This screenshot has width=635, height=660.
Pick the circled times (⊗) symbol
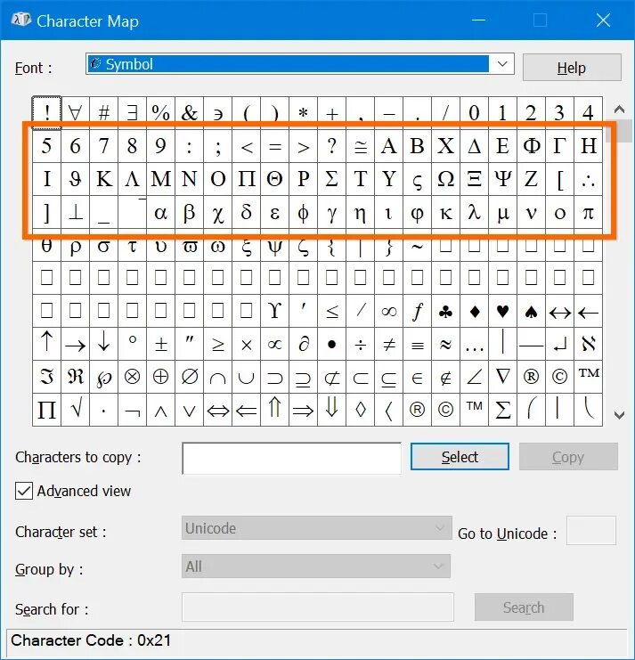click(x=132, y=377)
